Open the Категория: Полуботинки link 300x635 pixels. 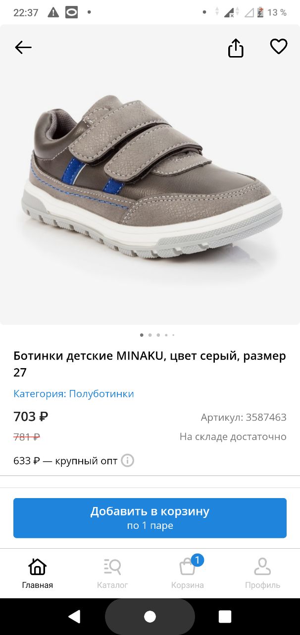click(74, 394)
